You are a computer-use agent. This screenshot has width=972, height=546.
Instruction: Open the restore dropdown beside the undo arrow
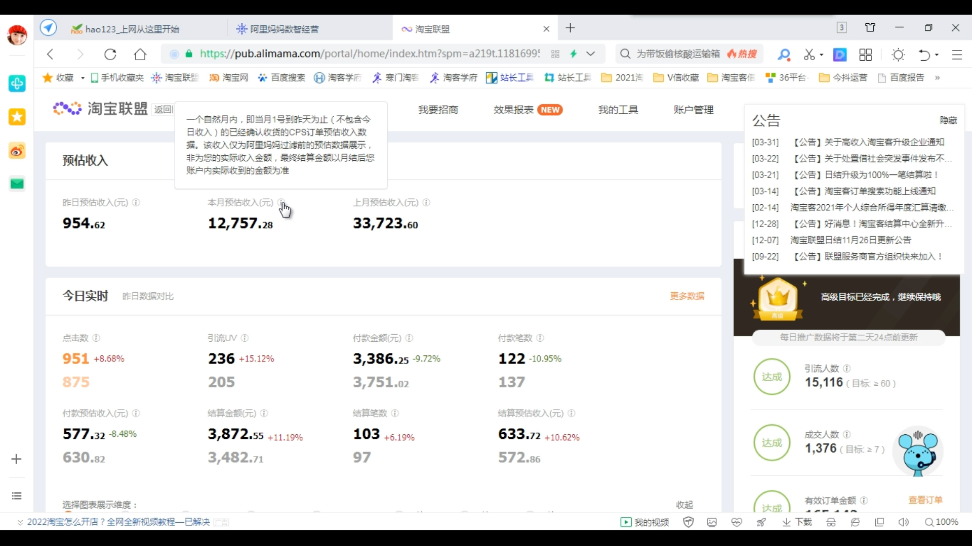tap(936, 54)
